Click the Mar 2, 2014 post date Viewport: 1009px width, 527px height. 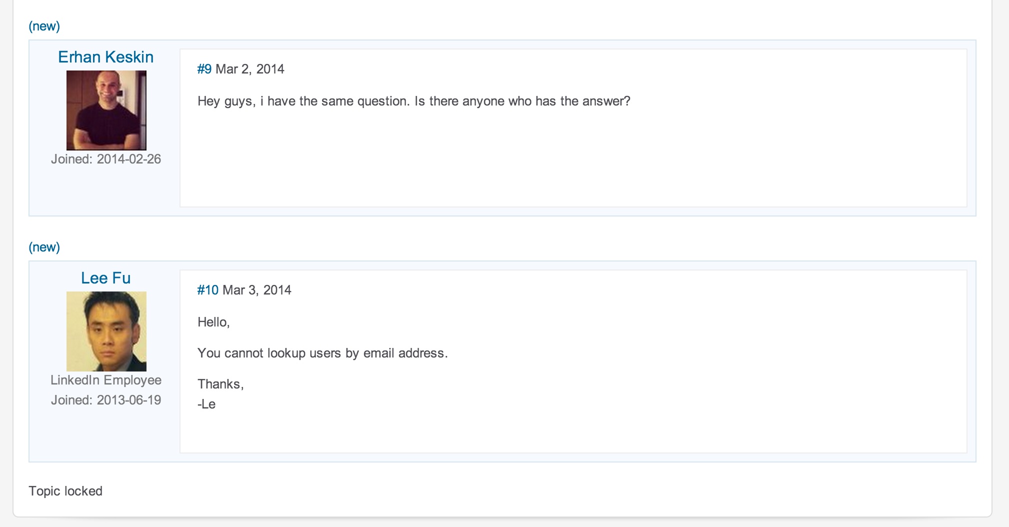[x=250, y=69]
